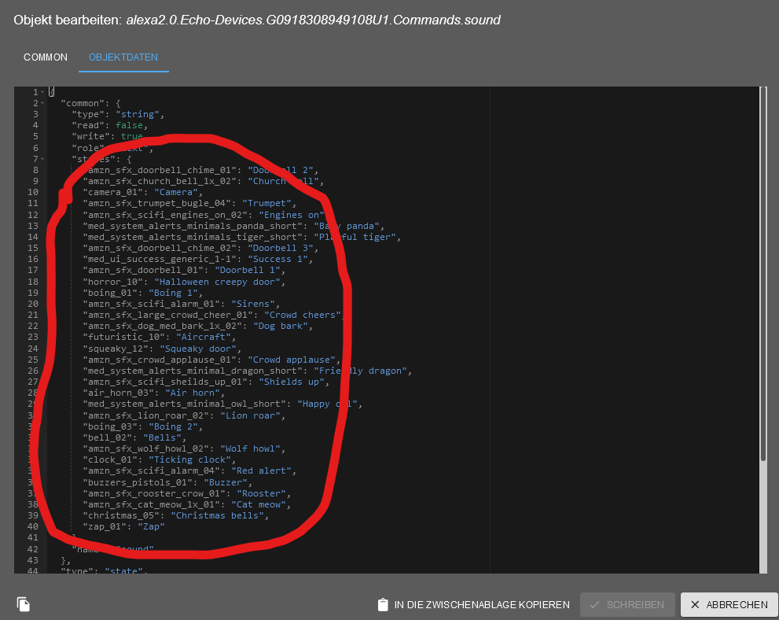Screen dimensions: 779x620
Task: Click the ABBRECHEN button
Action: [x=729, y=604]
